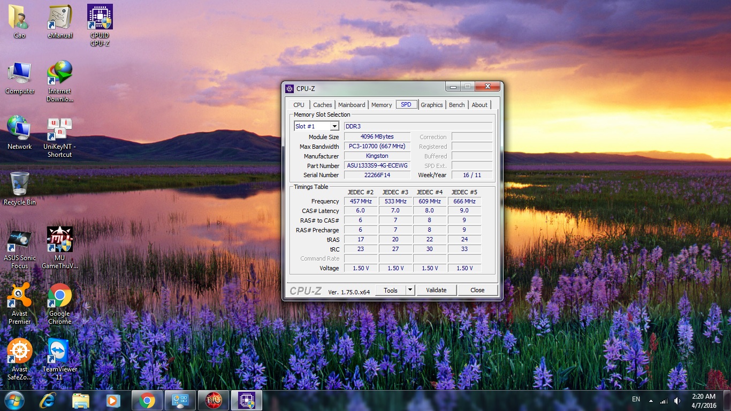Click the Part Number field
Screen dimensions: 731x411
377,166
